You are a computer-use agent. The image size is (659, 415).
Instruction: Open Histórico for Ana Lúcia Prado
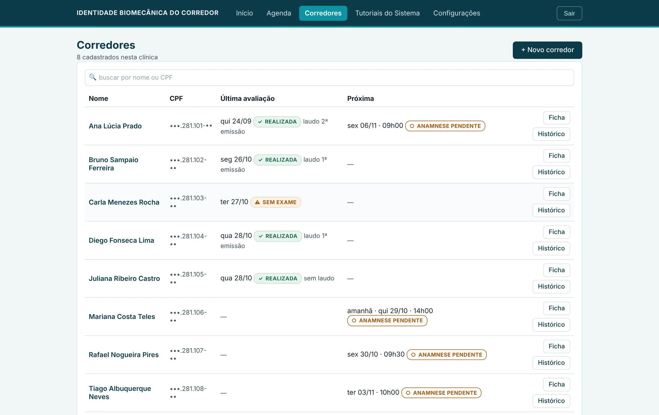tap(551, 134)
